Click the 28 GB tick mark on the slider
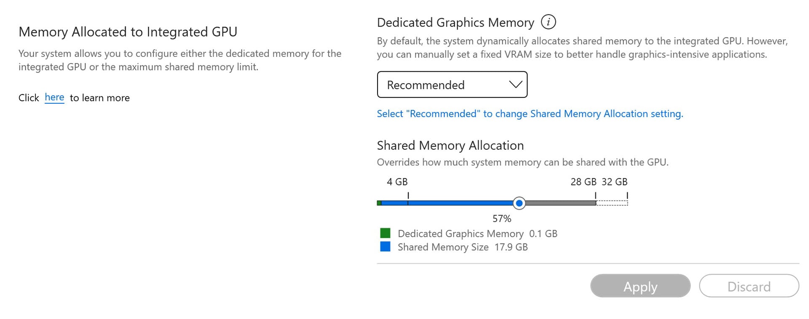 tap(595, 195)
